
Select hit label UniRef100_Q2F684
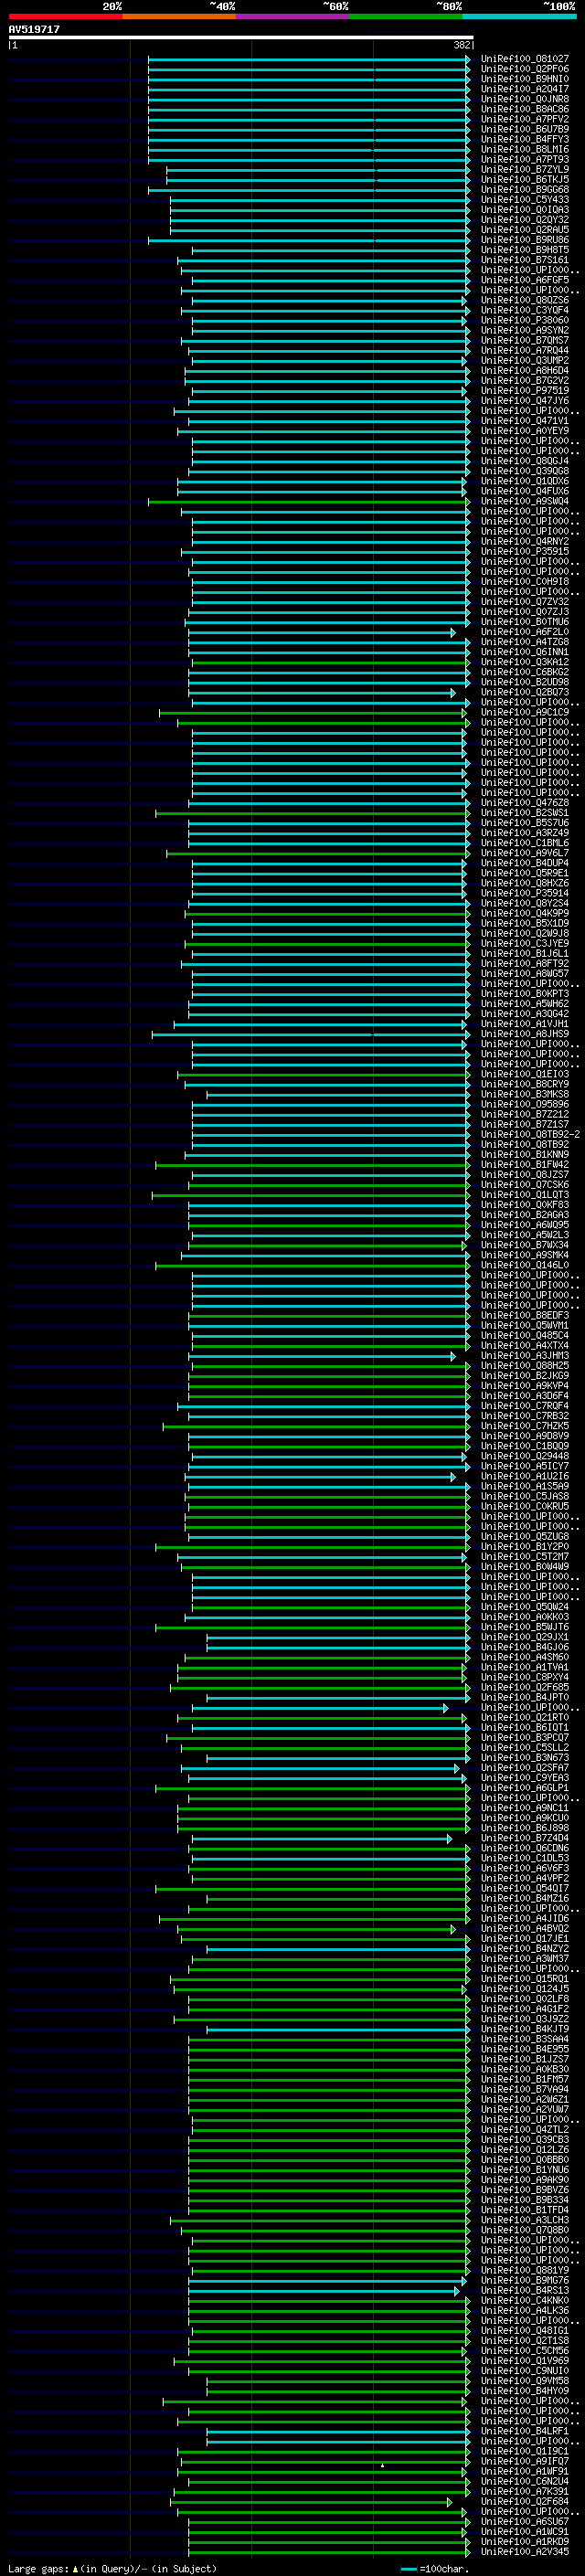[x=525, y=2502]
